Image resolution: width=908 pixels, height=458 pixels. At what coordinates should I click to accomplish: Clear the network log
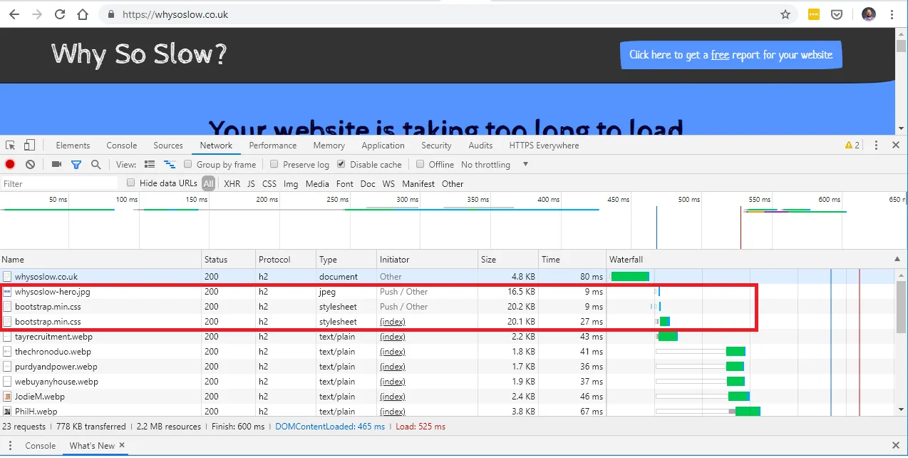point(30,165)
